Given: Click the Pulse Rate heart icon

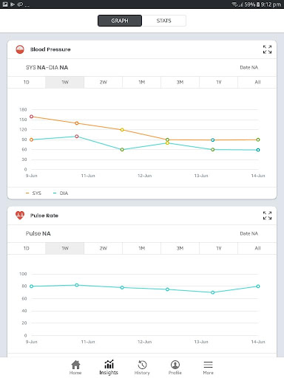Looking at the screenshot, I should [20, 216].
